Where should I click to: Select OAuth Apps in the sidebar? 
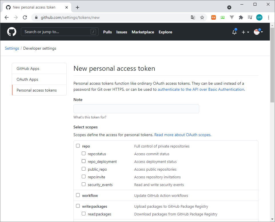pos(27,79)
